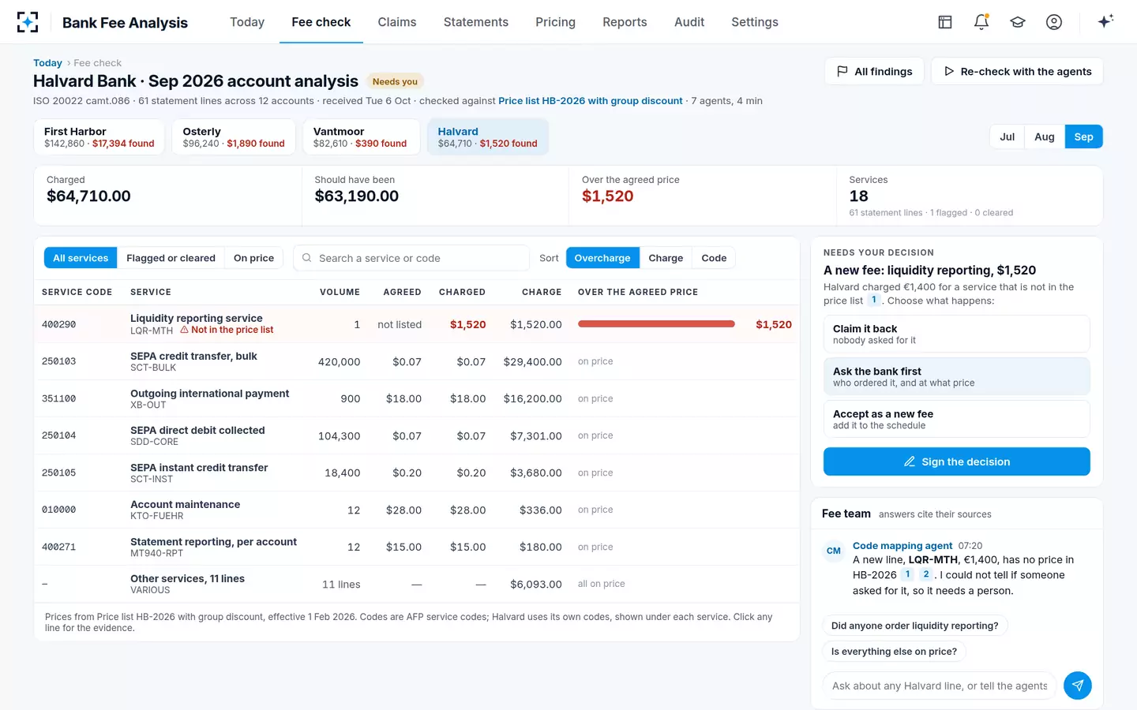Image resolution: width=1137 pixels, height=710 pixels.
Task: Go to Pricing tab
Action: (555, 22)
